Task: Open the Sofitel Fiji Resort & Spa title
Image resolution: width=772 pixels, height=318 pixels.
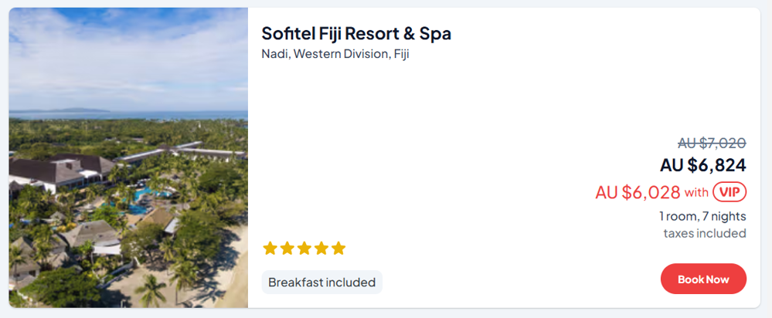Action: coord(356,33)
